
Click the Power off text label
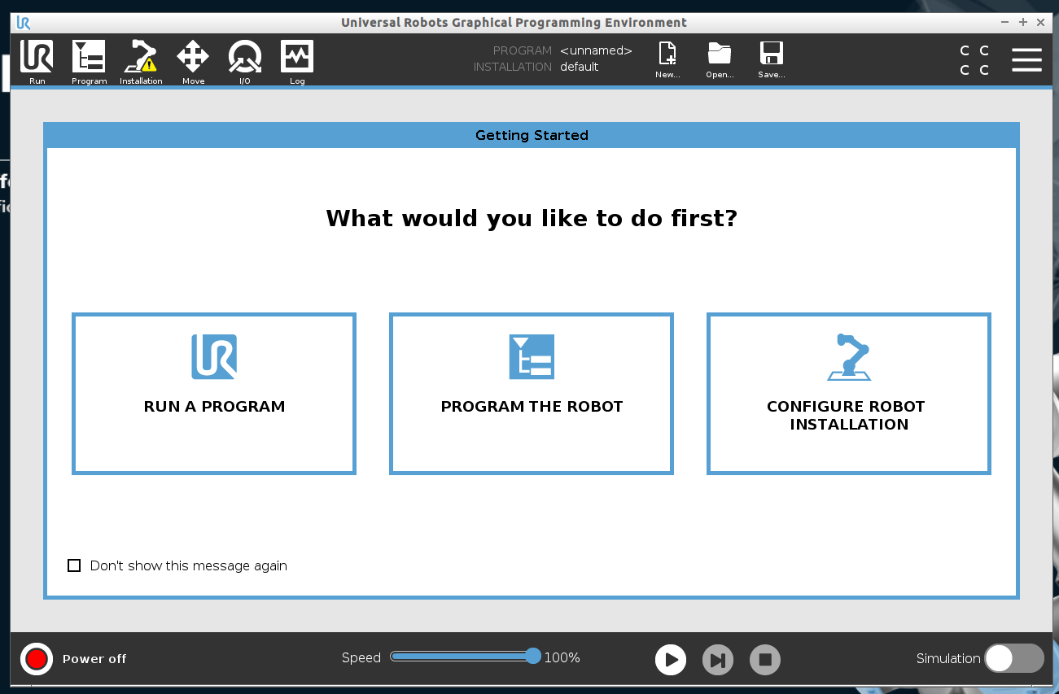tap(94, 659)
